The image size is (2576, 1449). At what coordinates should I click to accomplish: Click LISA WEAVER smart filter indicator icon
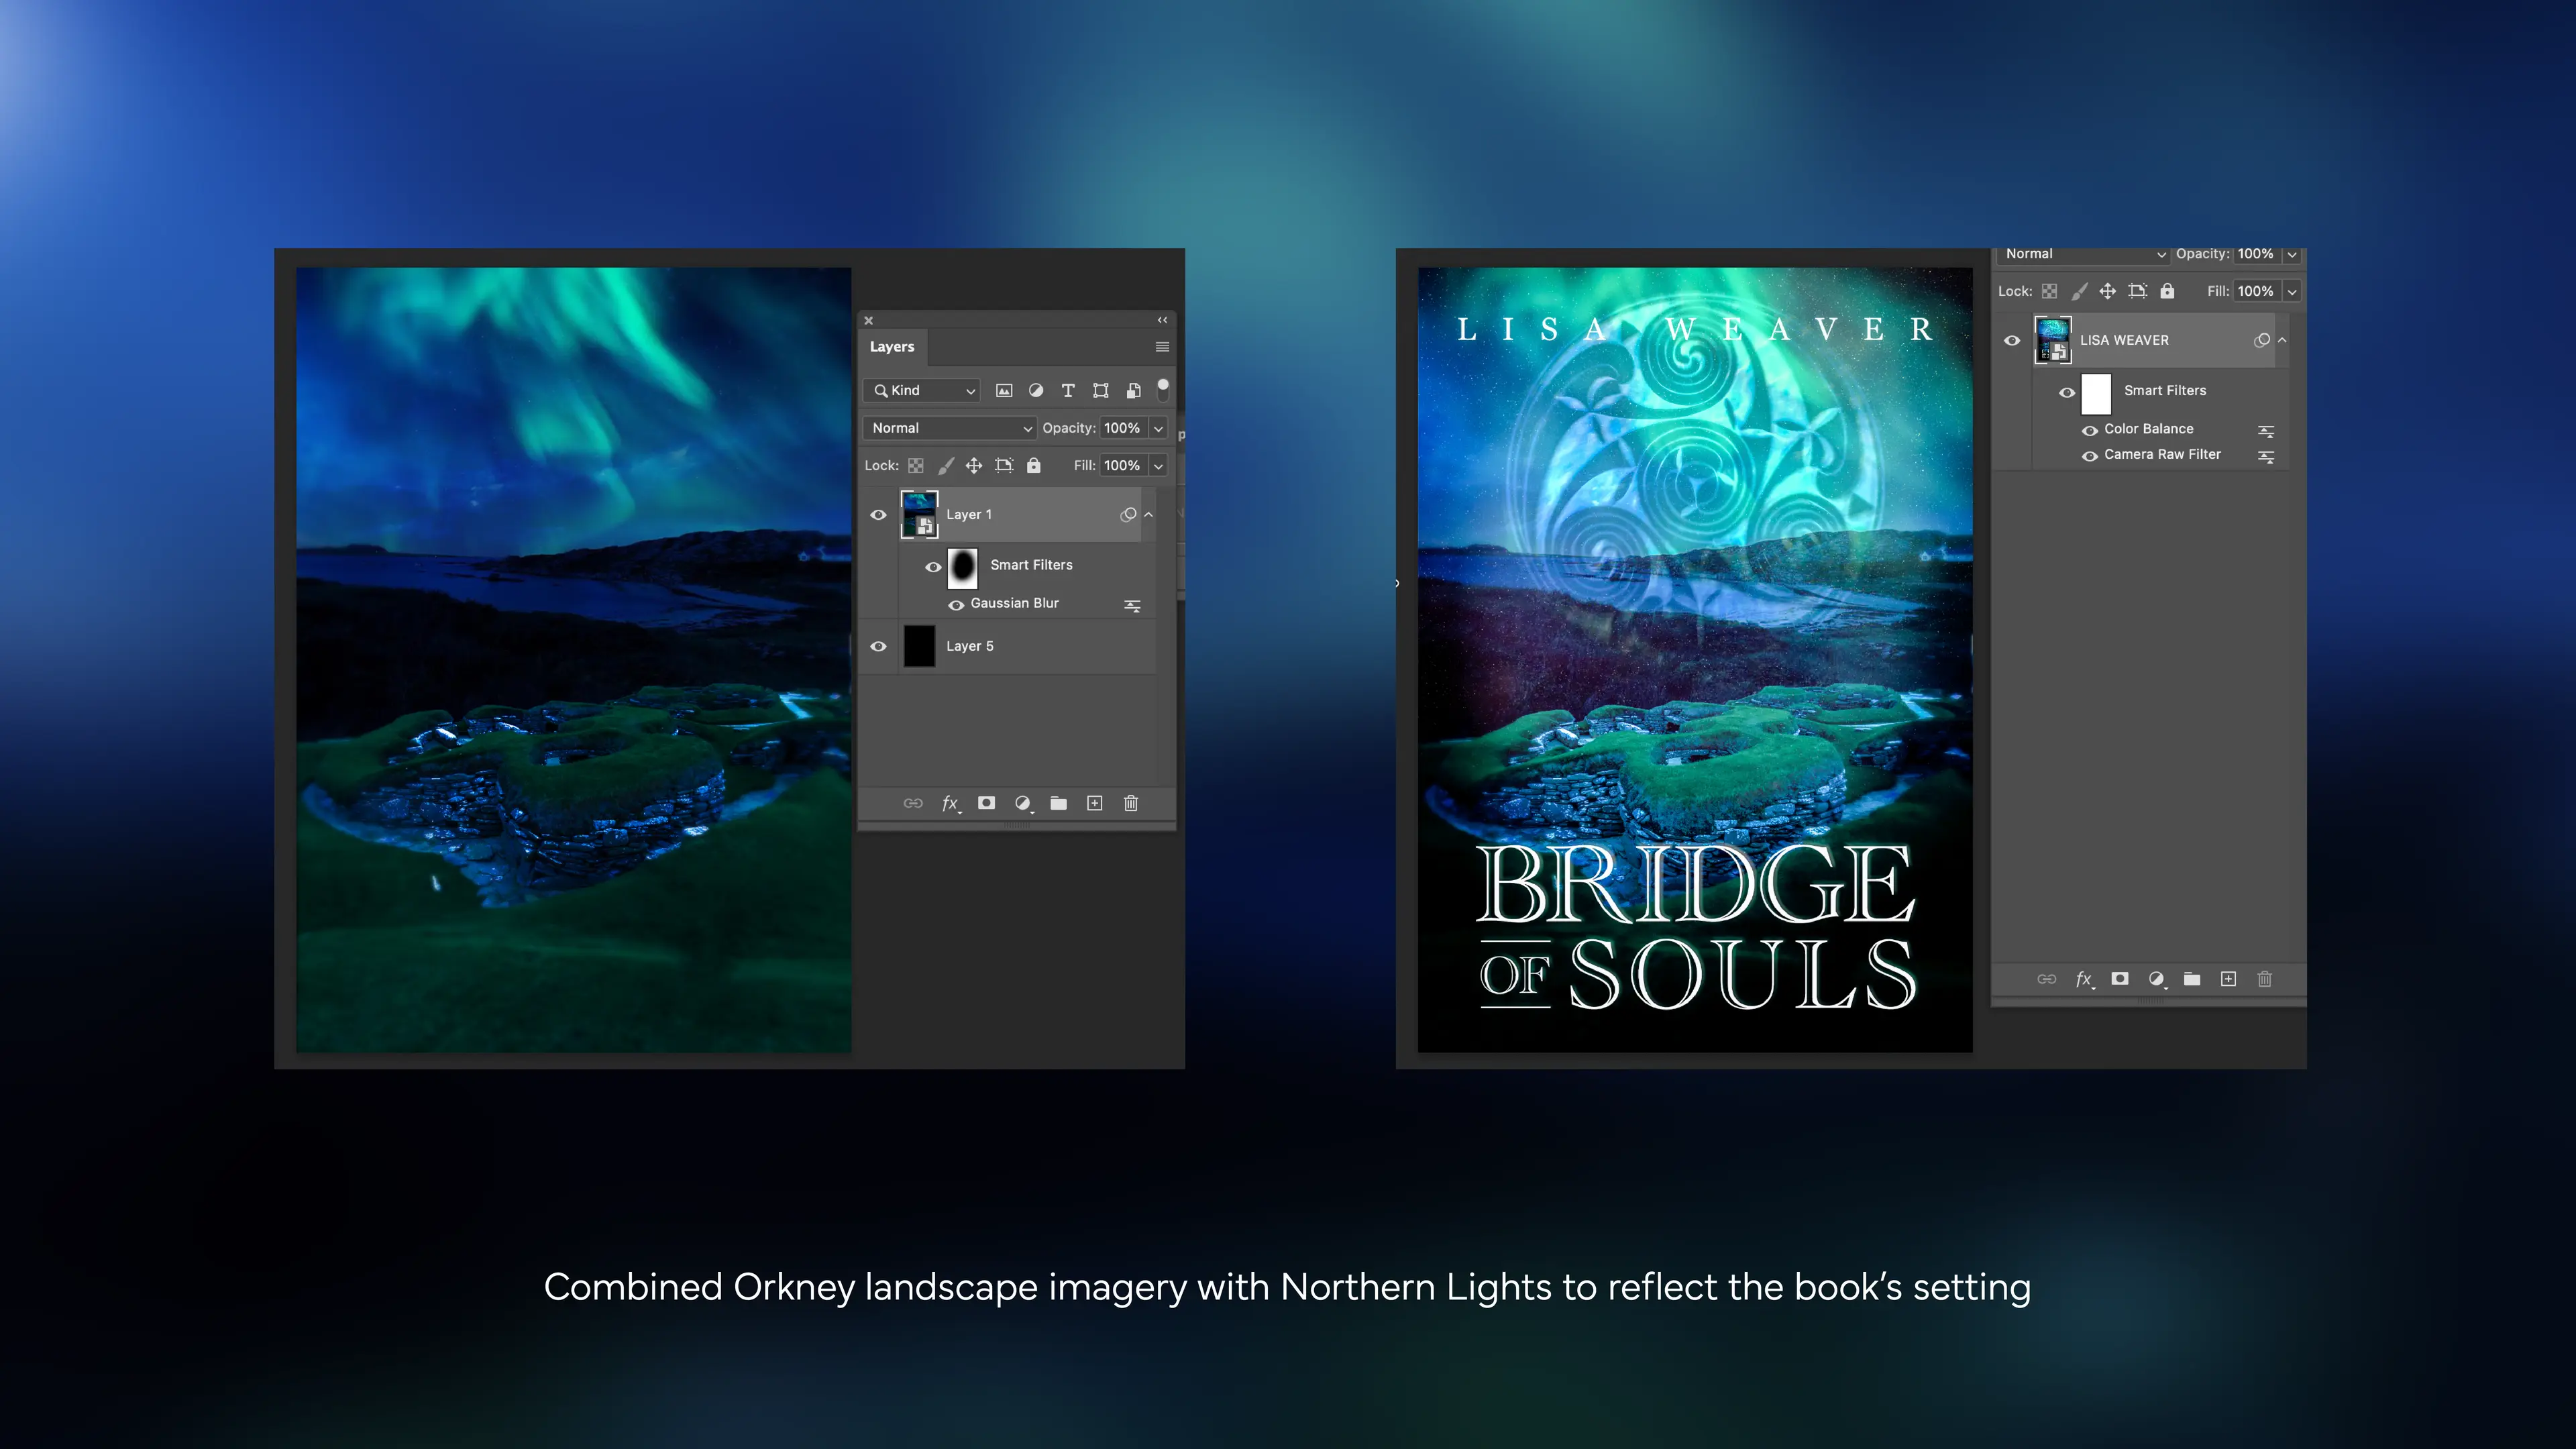(2262, 341)
